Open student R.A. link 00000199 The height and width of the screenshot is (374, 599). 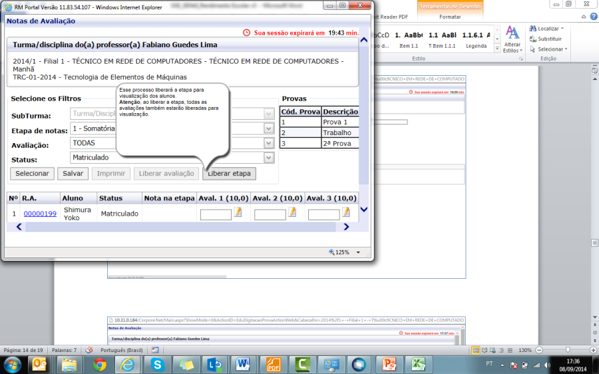(40, 214)
